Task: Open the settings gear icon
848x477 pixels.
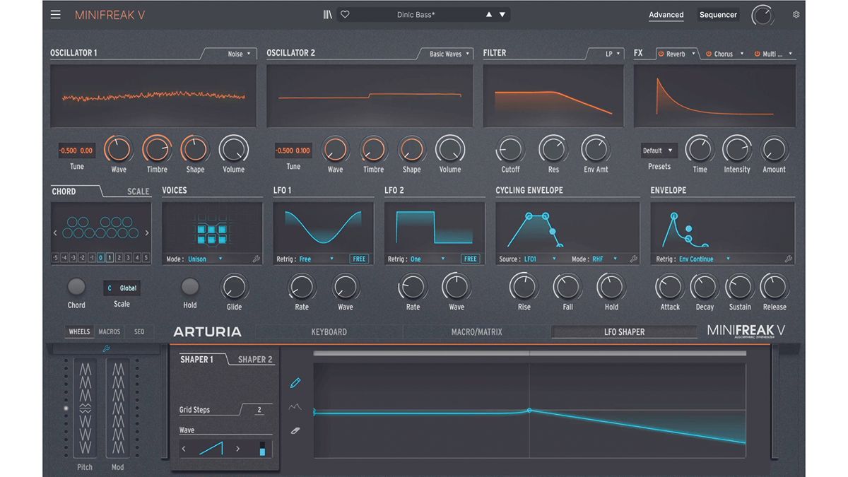Action: [796, 14]
